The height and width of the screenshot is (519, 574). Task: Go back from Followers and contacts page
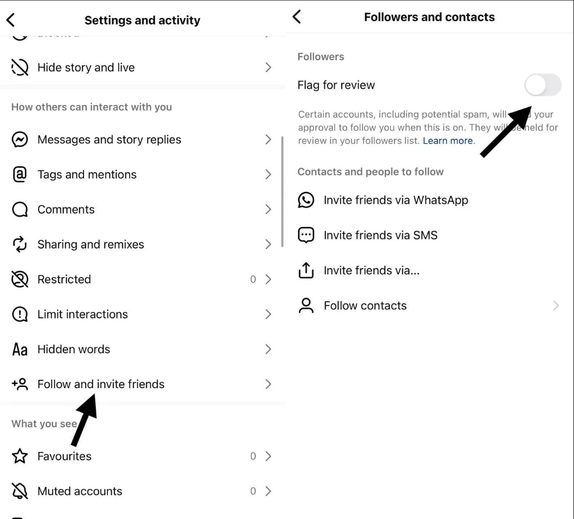297,17
